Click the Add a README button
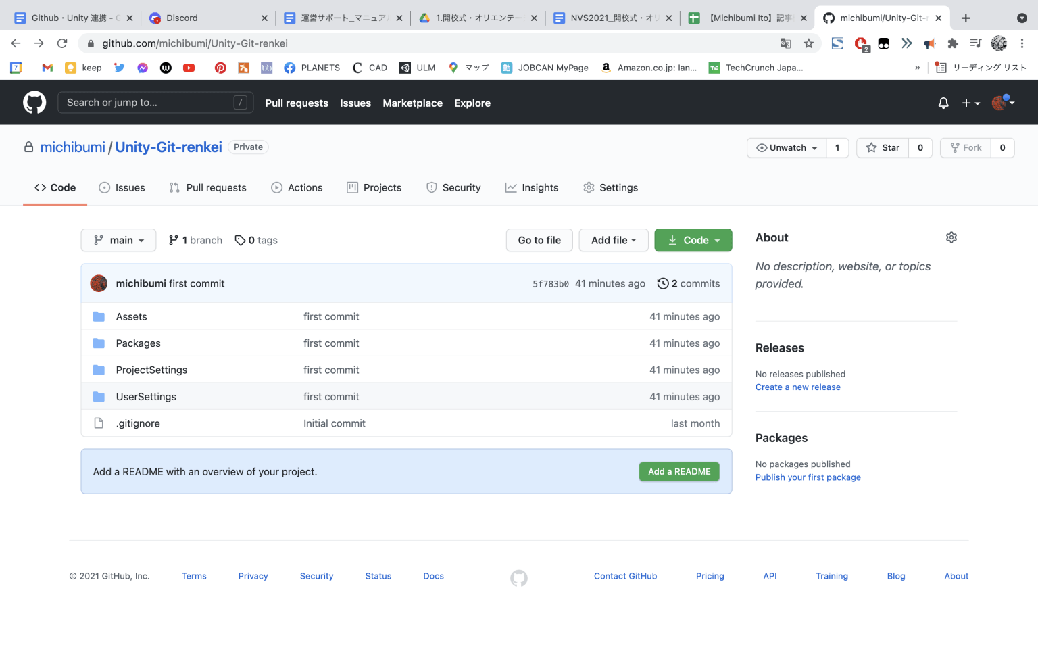The height and width of the screenshot is (649, 1038). 679,471
